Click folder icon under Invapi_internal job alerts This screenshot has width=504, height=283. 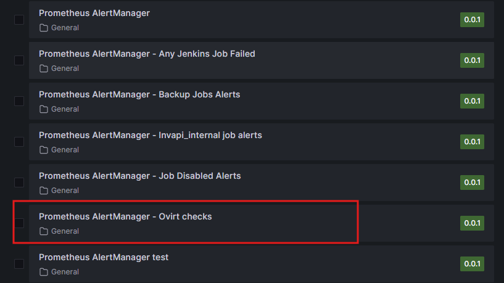pos(44,150)
